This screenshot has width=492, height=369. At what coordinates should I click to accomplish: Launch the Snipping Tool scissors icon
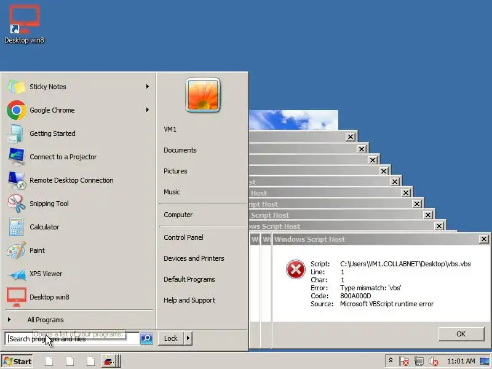click(x=17, y=204)
